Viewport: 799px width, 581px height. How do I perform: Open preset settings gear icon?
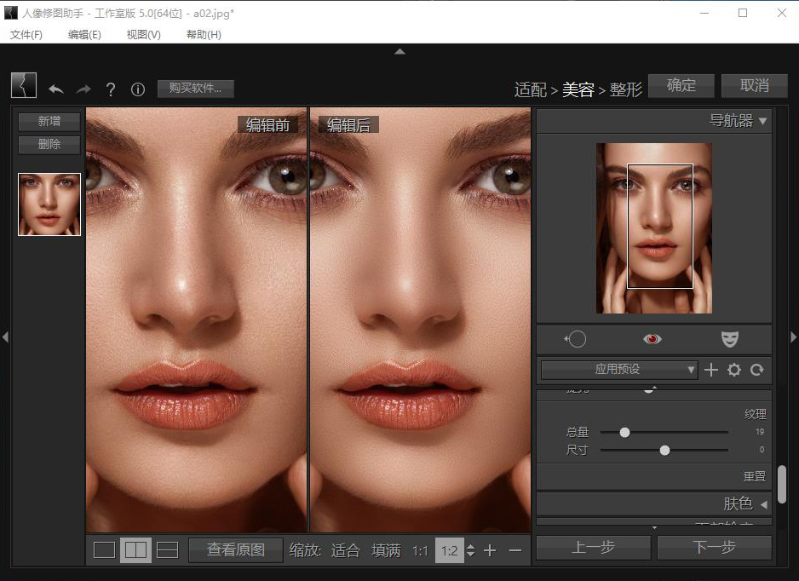(x=733, y=370)
